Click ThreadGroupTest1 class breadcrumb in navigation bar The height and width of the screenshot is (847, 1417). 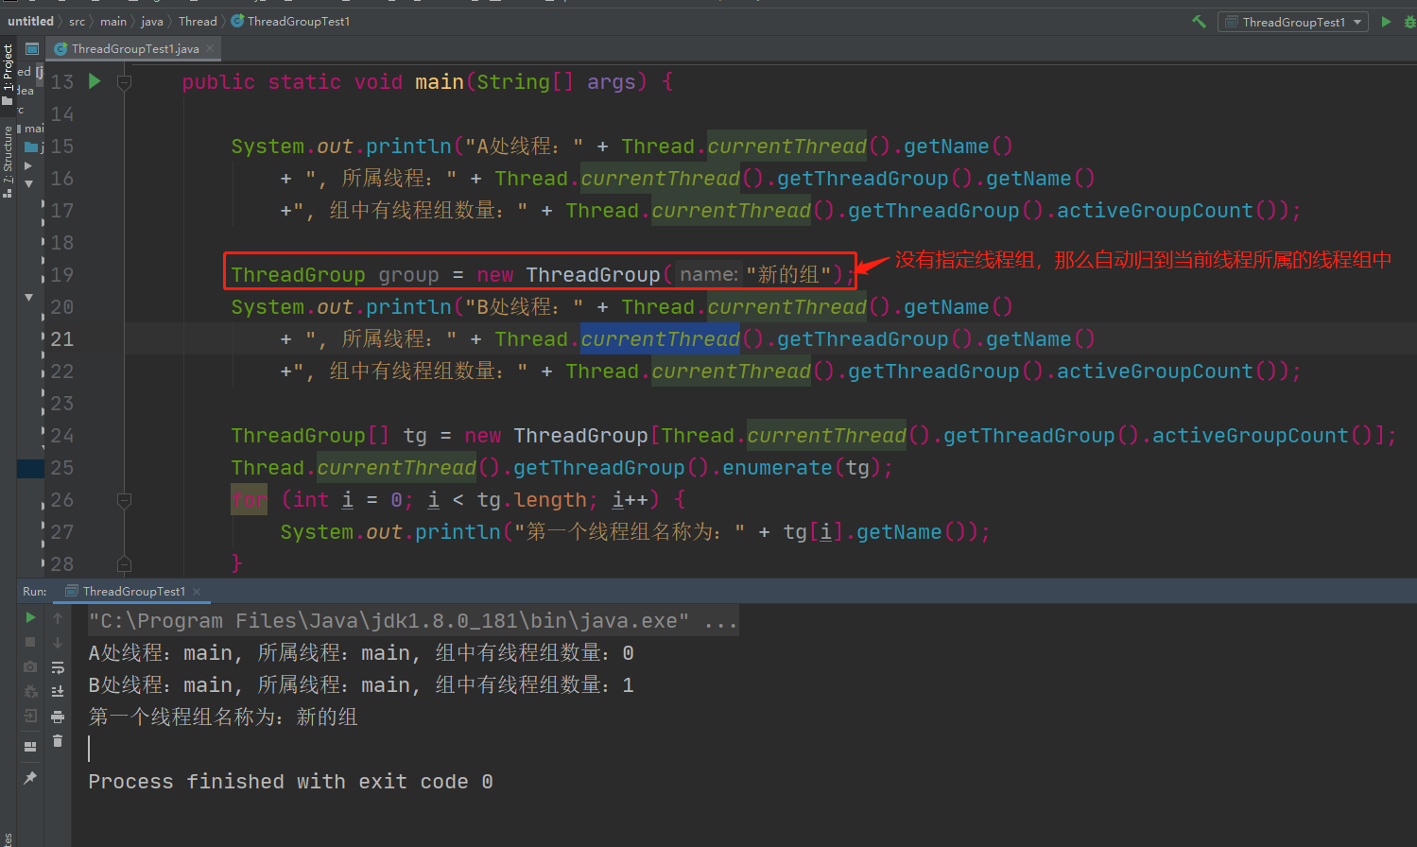tap(290, 21)
